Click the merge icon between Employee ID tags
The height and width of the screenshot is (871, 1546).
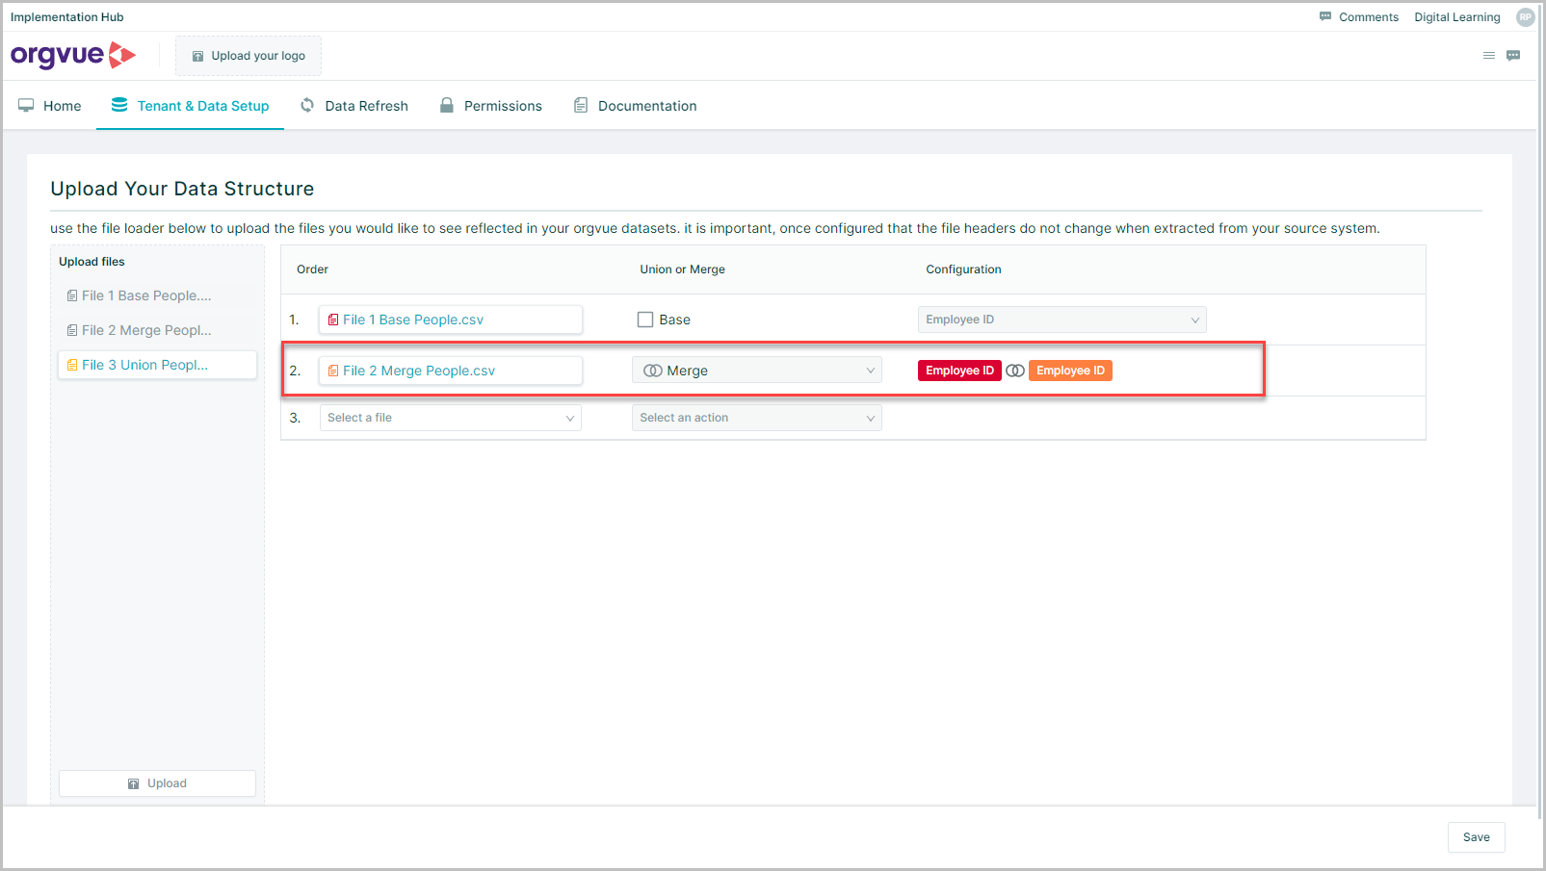pyautogui.click(x=1015, y=371)
